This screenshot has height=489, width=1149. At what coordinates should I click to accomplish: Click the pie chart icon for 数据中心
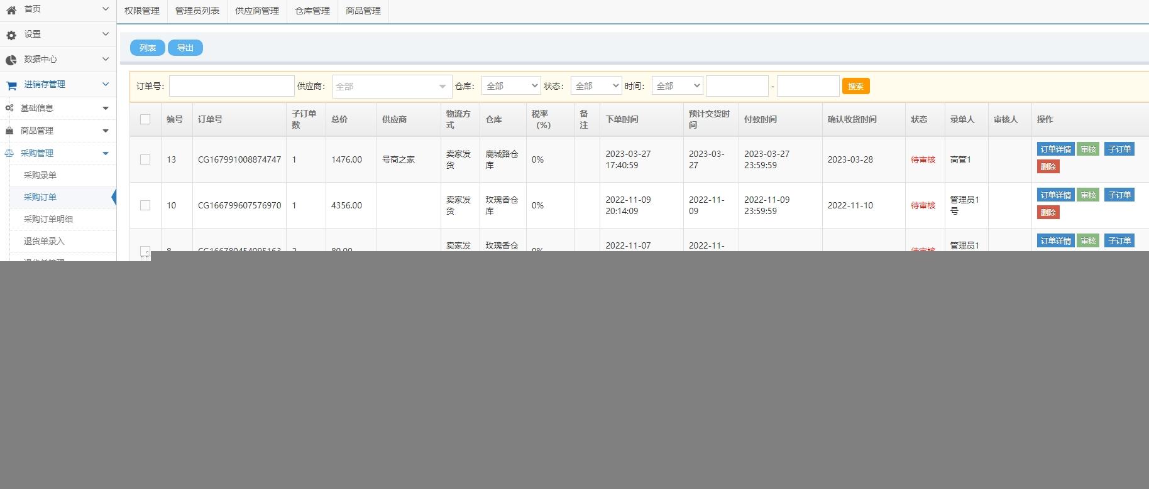coord(11,60)
